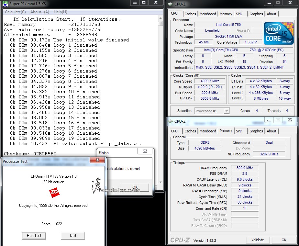Image resolution: width=299 pixels, height=246 pixels.
Task: Click the Technology value "45 nm"
Action: point(204,42)
